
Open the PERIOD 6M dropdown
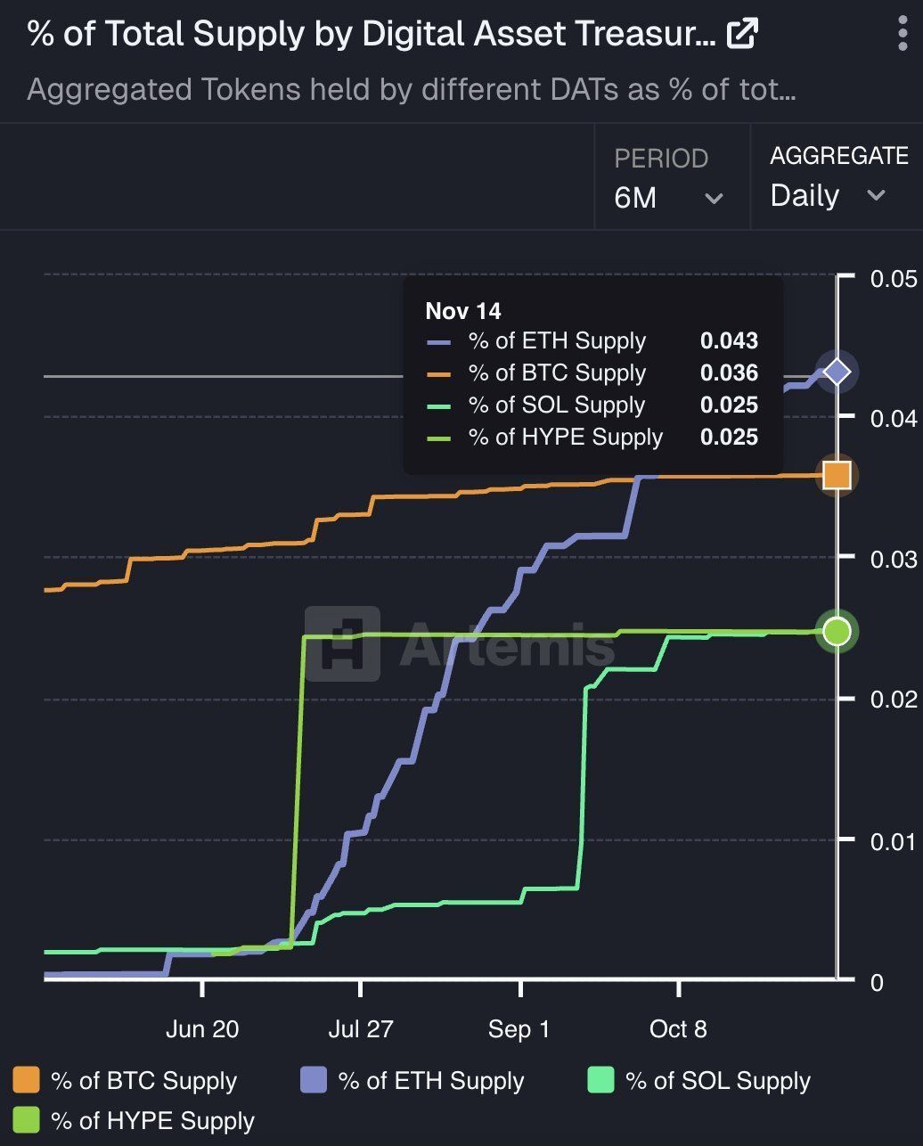(x=668, y=197)
